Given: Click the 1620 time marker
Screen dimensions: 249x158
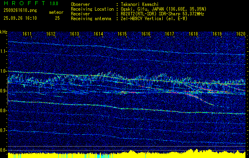Looking at the screenshot, I should pos(241,34).
